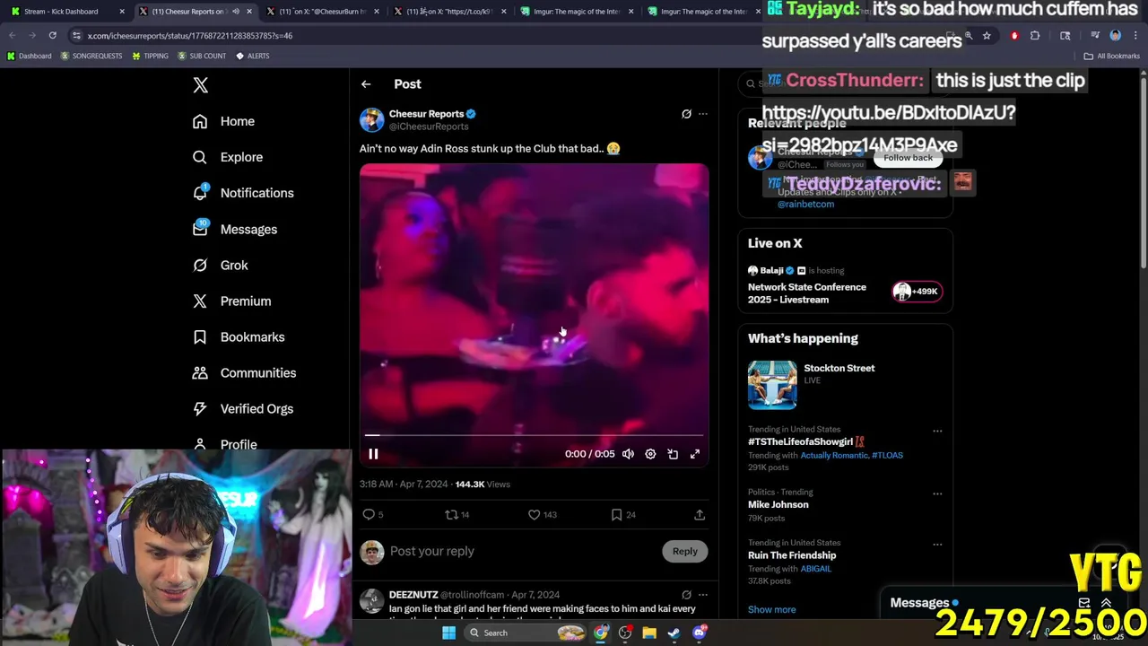Go back with the Post arrow
Viewport: 1148px width, 646px height.
pyautogui.click(x=366, y=84)
